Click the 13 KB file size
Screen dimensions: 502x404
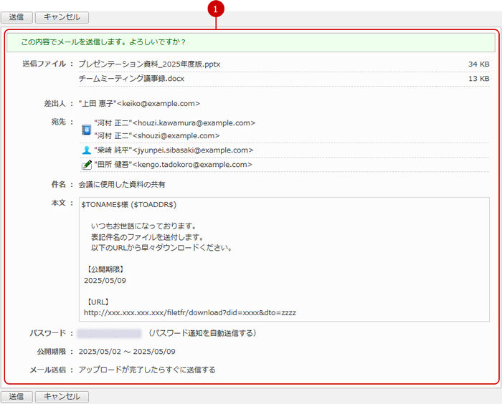click(x=478, y=79)
